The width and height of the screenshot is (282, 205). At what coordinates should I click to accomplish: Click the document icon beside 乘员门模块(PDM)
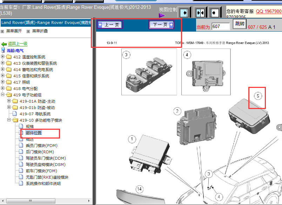pos(21,145)
